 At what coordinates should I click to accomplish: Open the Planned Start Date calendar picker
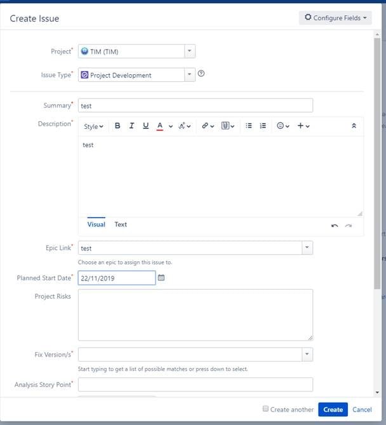pos(161,278)
